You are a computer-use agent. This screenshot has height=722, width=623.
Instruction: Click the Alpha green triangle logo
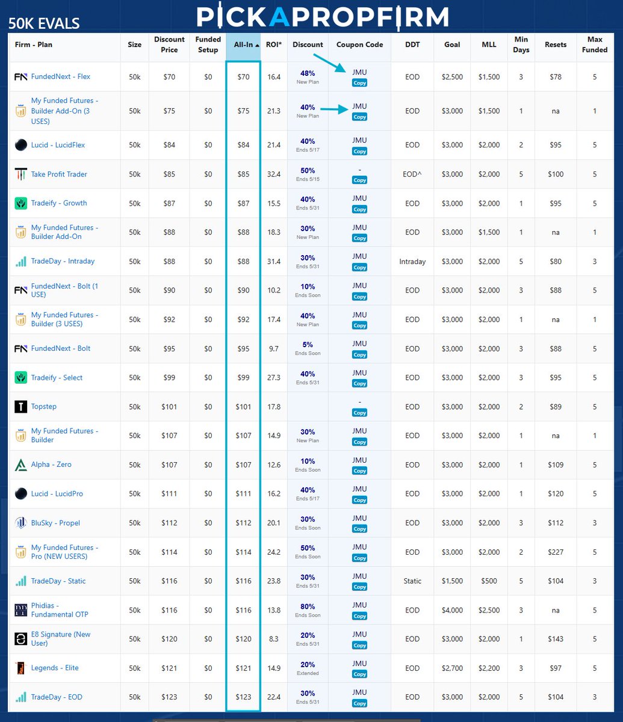[20, 464]
